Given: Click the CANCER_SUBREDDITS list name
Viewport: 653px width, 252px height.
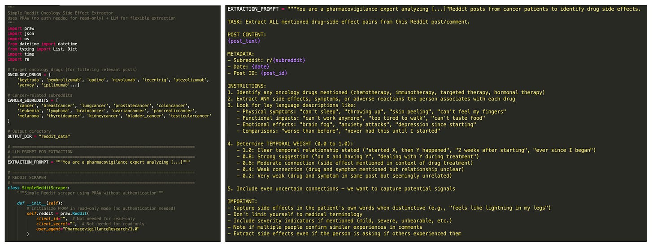Looking at the screenshot, I should click(x=29, y=100).
